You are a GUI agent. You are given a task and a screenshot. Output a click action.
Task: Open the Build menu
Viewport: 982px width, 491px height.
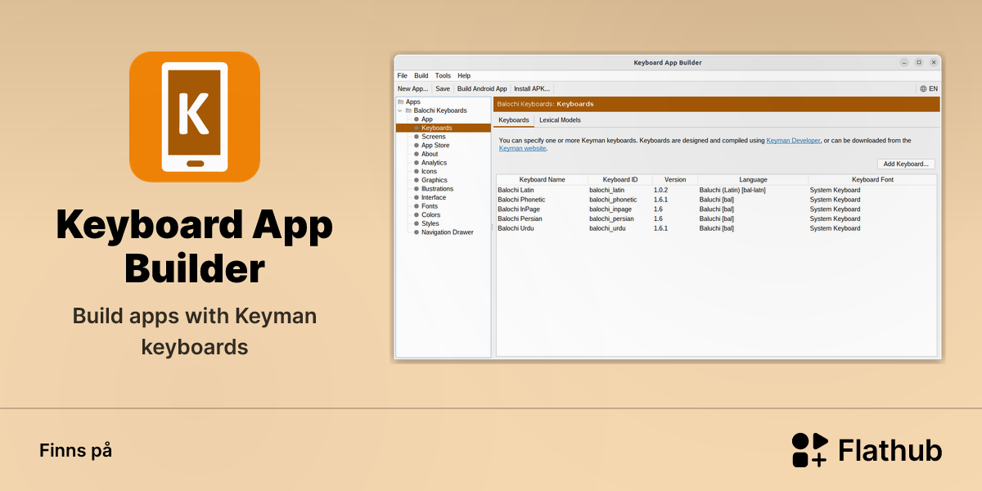coord(421,75)
